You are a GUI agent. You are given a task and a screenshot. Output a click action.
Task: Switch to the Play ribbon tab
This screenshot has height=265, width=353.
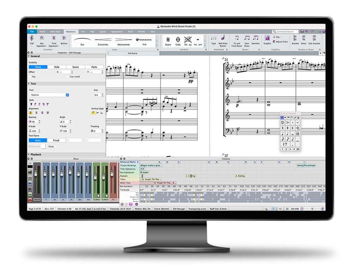pos(92,32)
